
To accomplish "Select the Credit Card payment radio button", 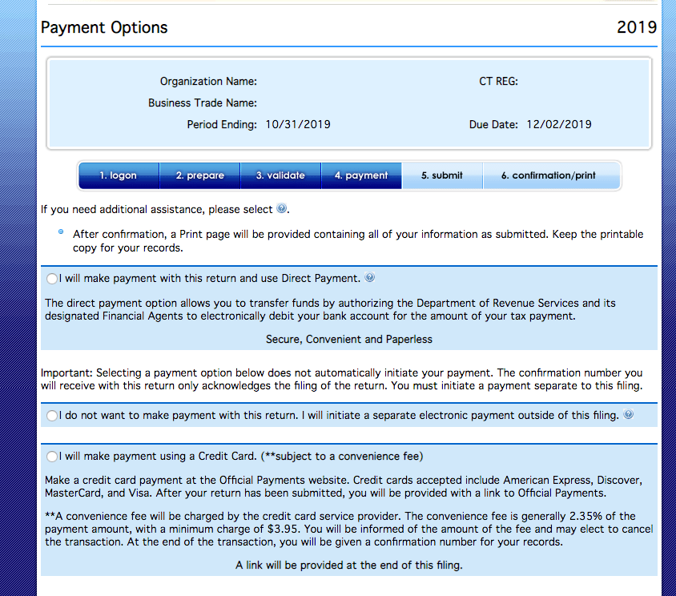I will [51, 455].
